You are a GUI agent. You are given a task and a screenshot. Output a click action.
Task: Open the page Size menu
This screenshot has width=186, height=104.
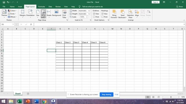pyautogui.click(x=38, y=14)
